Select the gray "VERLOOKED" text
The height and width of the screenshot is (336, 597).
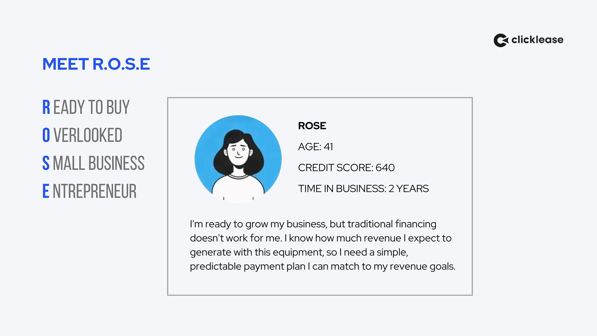click(88, 135)
